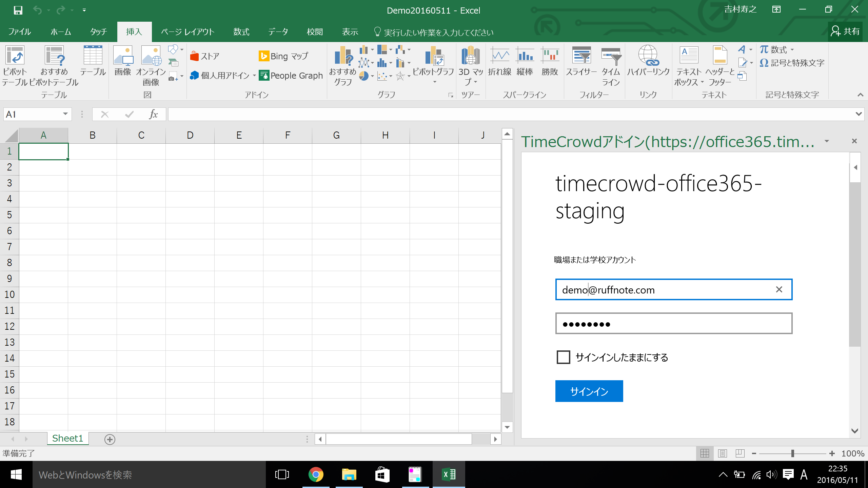Viewport: 868px width, 488px height.
Task: Open the Recommended PivotTables tool
Action: (x=54, y=66)
